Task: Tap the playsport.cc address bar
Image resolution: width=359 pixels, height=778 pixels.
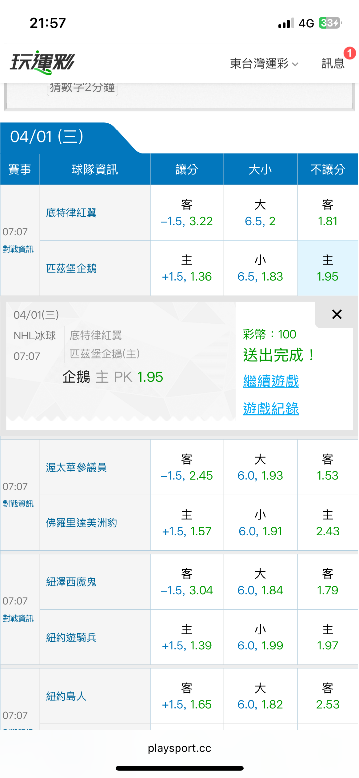Action: (179, 748)
